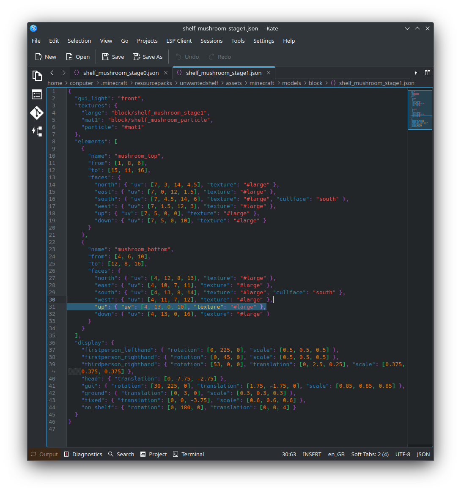Click 'block' breadcrumb segment
Image resolution: width=461 pixels, height=493 pixels.
point(316,83)
